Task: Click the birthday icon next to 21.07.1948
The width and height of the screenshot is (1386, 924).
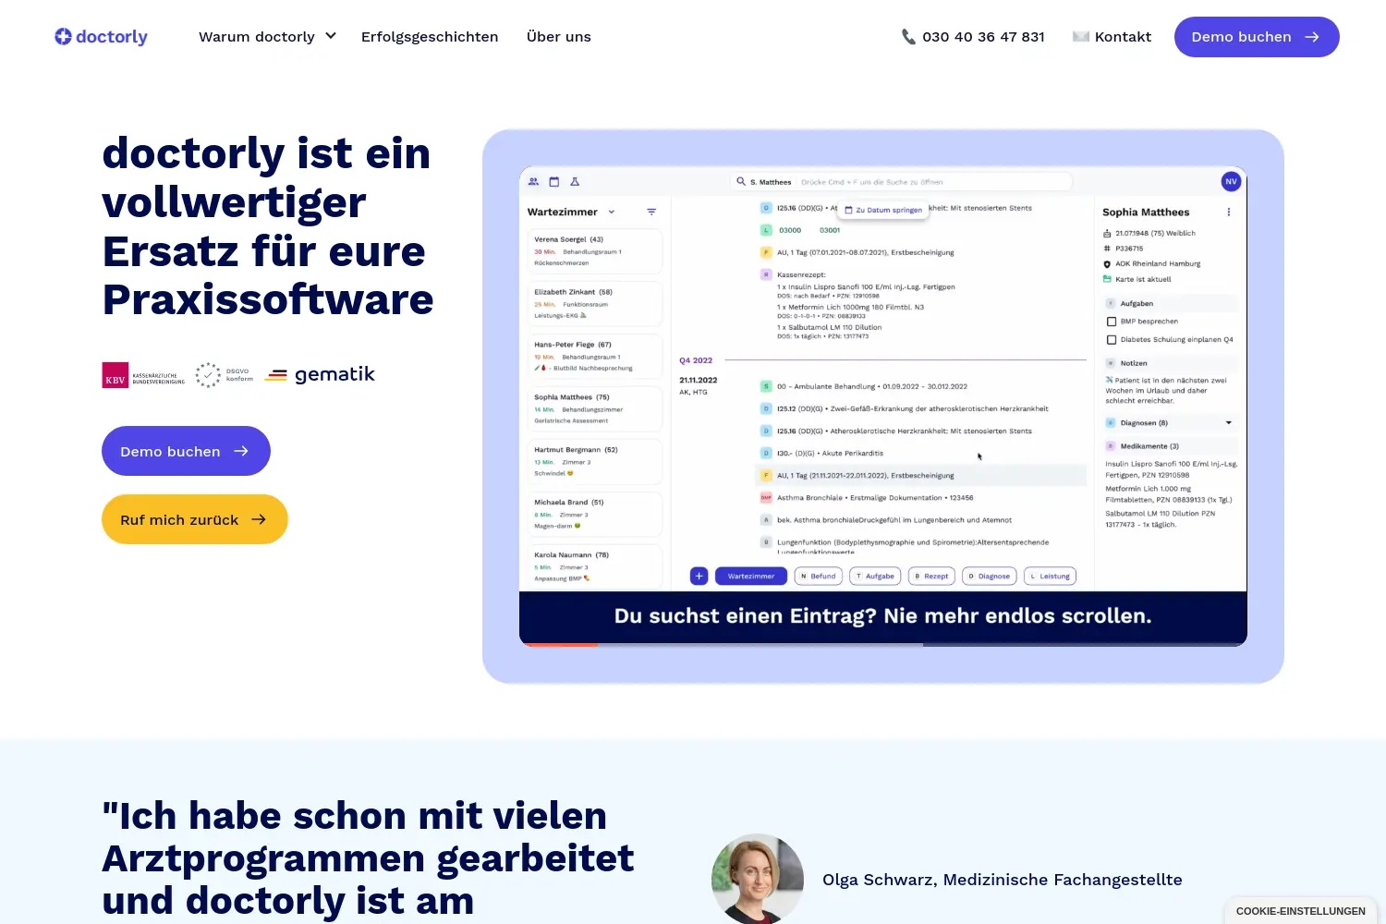Action: [1107, 234]
